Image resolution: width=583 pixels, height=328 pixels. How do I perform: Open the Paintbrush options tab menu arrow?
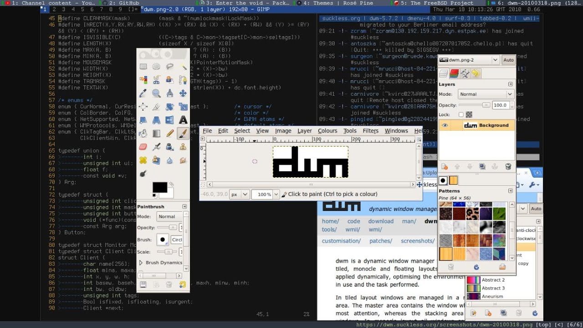(x=184, y=206)
